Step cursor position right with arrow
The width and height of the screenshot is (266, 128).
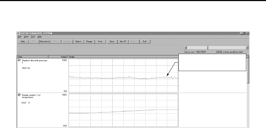click(x=247, y=48)
